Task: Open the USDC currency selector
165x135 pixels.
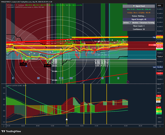Action: click(159, 5)
